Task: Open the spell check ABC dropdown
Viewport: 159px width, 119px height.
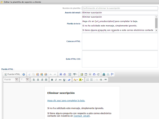Action: [x=75, y=74]
